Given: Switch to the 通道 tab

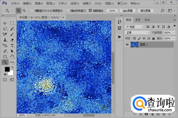Looking at the screenshot, I should (x=138, y=20).
